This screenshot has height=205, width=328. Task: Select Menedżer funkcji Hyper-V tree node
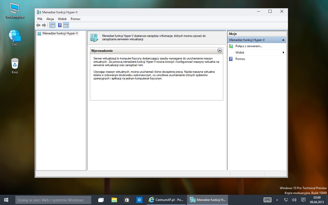tap(58, 33)
